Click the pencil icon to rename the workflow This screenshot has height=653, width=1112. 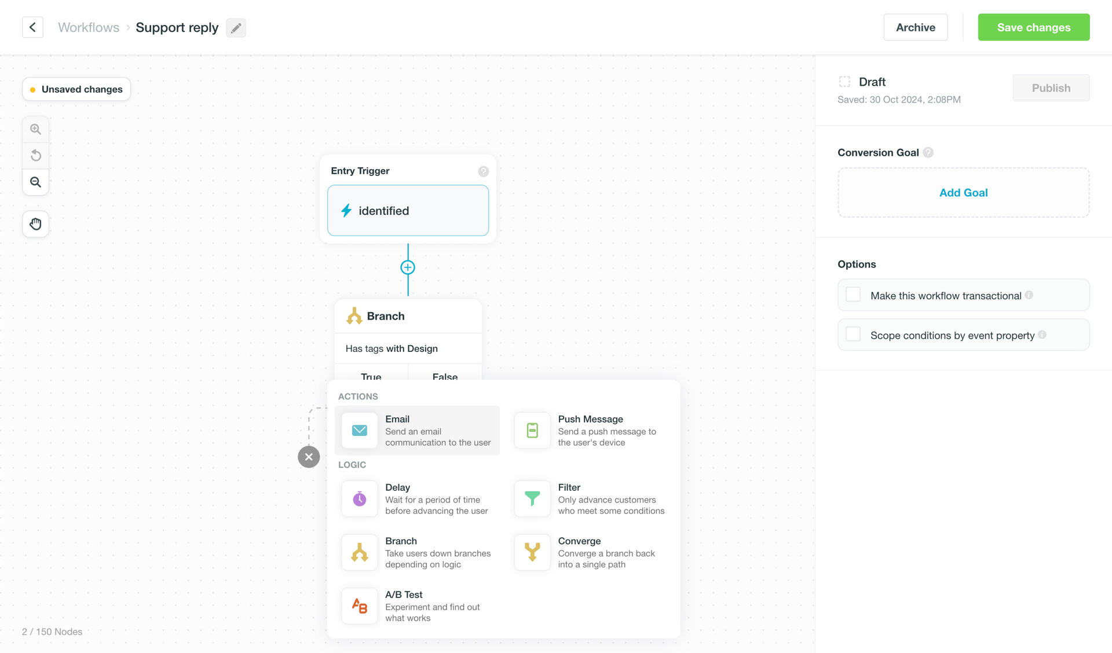coord(236,27)
